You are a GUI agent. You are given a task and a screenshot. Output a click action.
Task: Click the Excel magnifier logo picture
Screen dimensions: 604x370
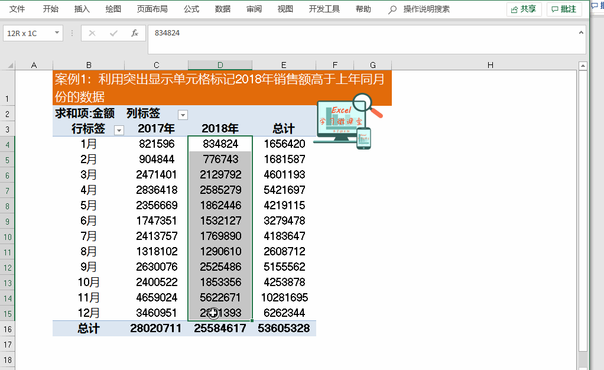pos(348,121)
